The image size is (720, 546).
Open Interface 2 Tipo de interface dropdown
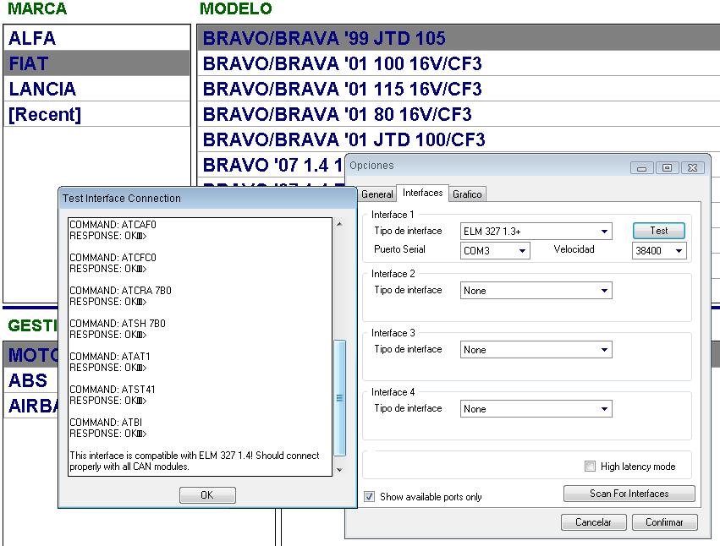point(536,291)
